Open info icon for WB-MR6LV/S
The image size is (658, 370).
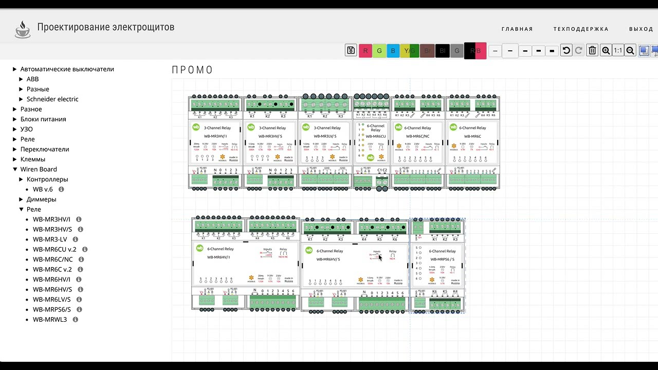click(x=79, y=300)
